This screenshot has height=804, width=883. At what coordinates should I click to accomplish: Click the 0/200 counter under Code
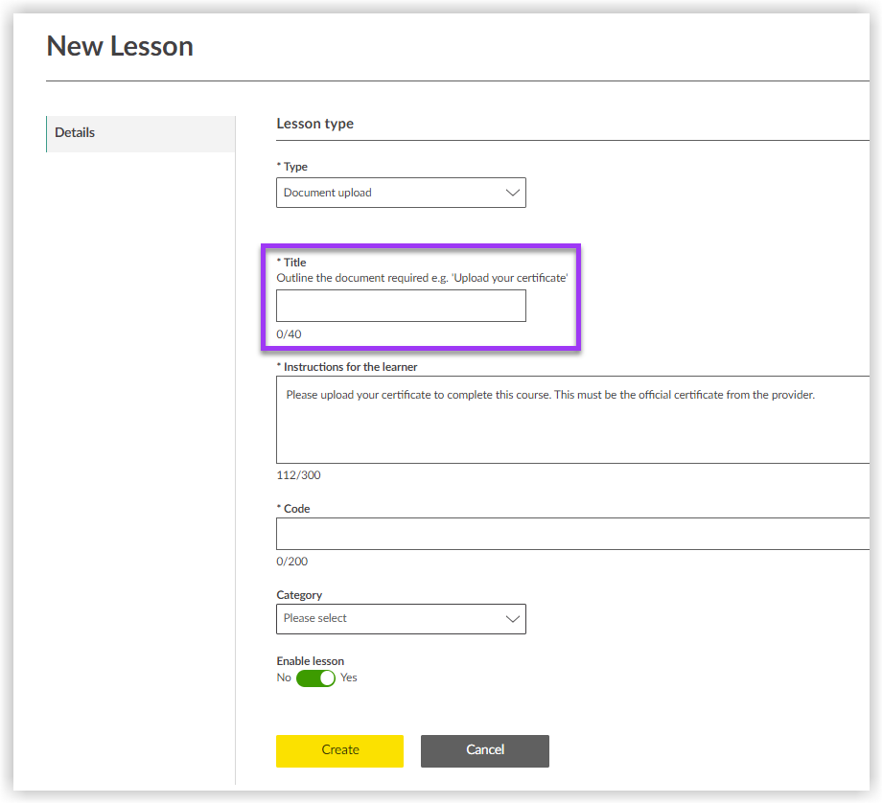tap(290, 562)
